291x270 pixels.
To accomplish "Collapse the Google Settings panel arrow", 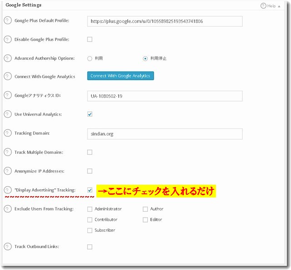I will [279, 6].
